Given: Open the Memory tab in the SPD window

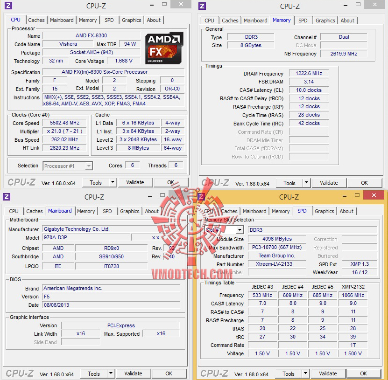Looking at the screenshot, I should [x=281, y=211].
